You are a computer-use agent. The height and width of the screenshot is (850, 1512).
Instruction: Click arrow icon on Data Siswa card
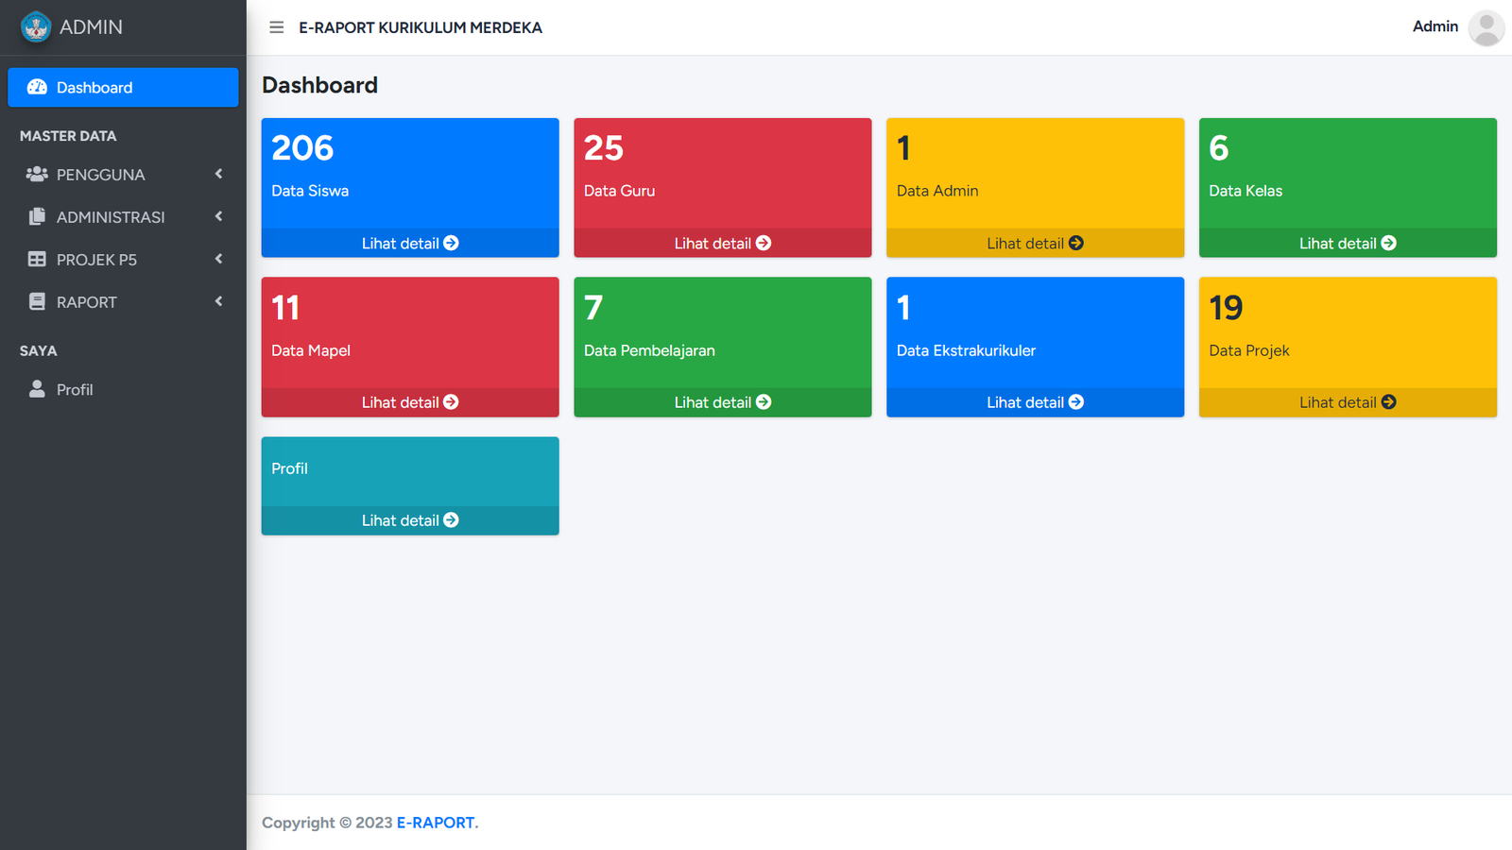point(452,244)
